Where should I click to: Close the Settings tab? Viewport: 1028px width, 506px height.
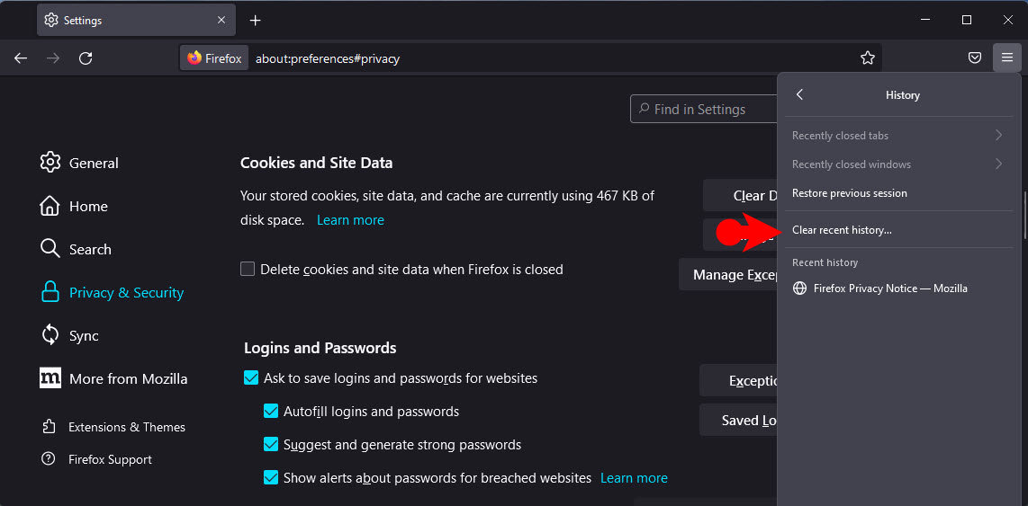pyautogui.click(x=221, y=21)
